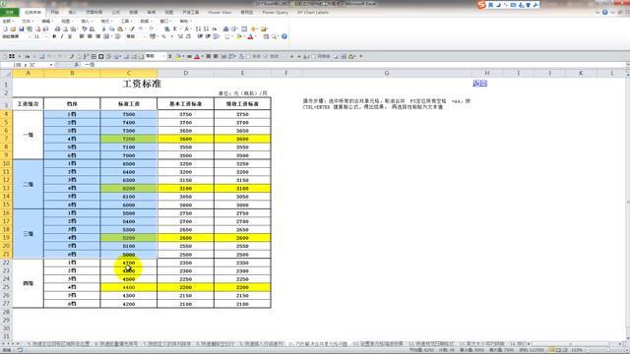Click the AutoSum sigma icon
The image size is (630, 354).
[x=175, y=29]
